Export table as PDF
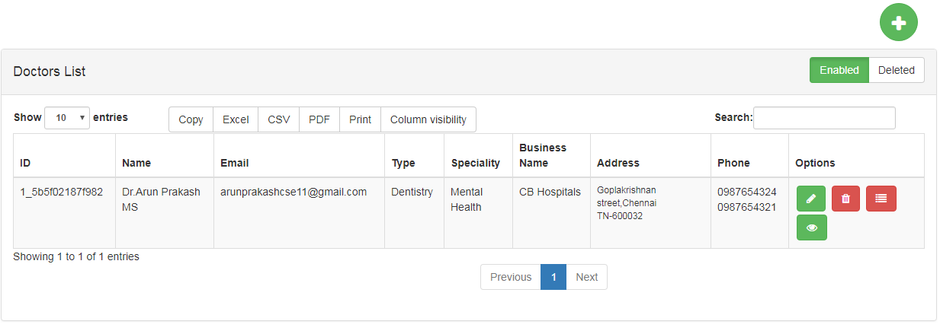Image resolution: width=940 pixels, height=334 pixels. click(319, 119)
